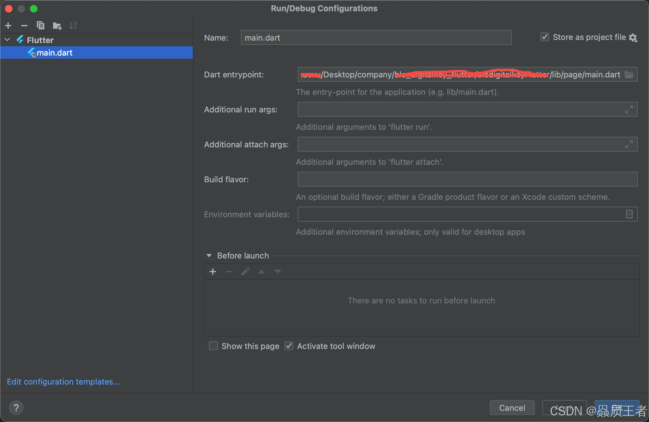Viewport: 649px width, 422px height.
Task: Select the main.dart configuration
Action: (x=96, y=52)
